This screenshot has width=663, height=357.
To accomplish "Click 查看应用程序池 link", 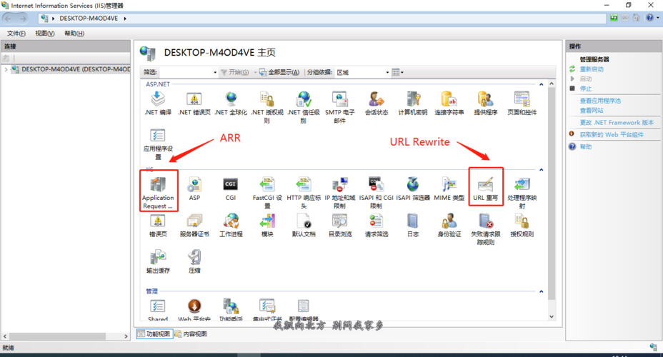I will pos(600,101).
